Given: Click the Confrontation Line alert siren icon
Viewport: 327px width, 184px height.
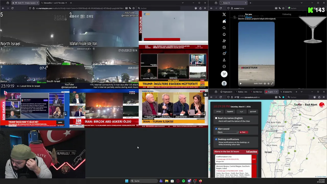Looking at the screenshot, I should [x=254, y=159].
